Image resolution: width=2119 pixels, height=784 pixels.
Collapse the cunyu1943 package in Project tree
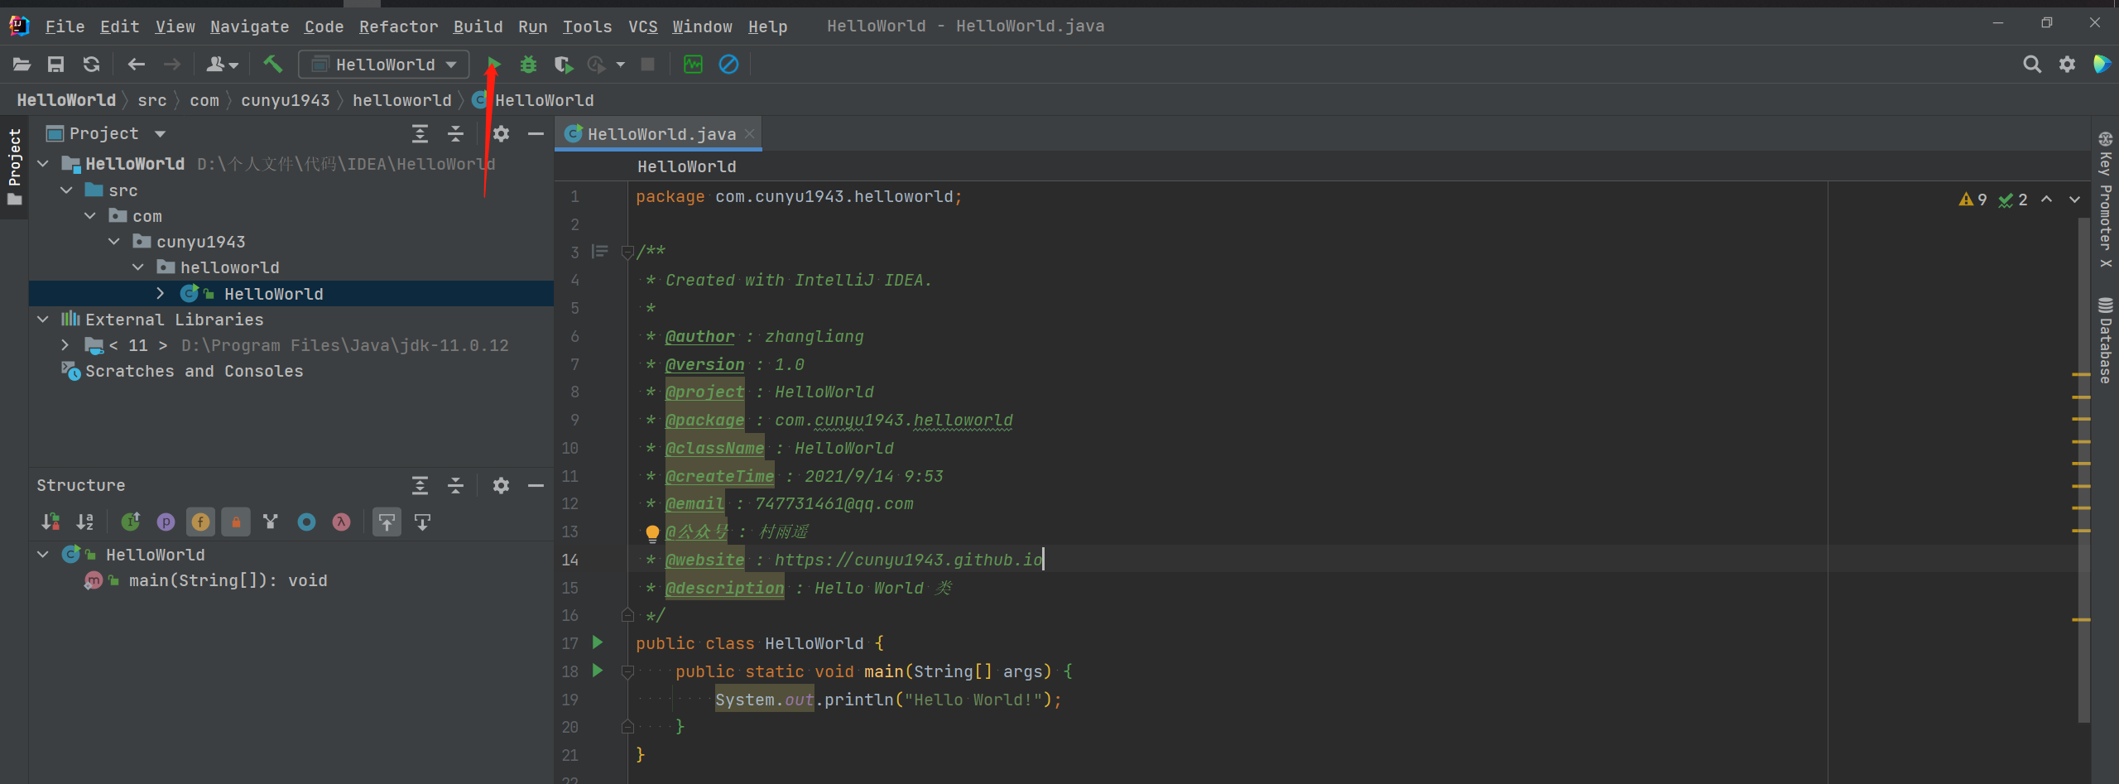point(114,241)
